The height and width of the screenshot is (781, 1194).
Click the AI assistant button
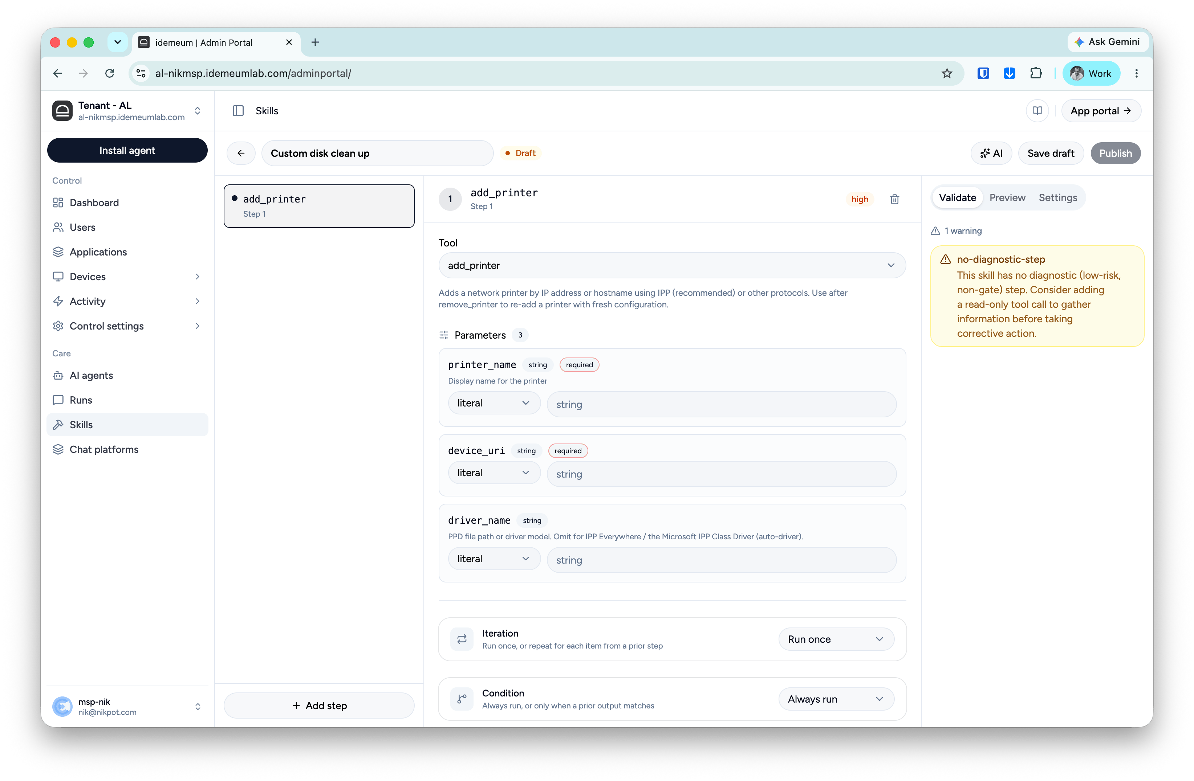991,154
